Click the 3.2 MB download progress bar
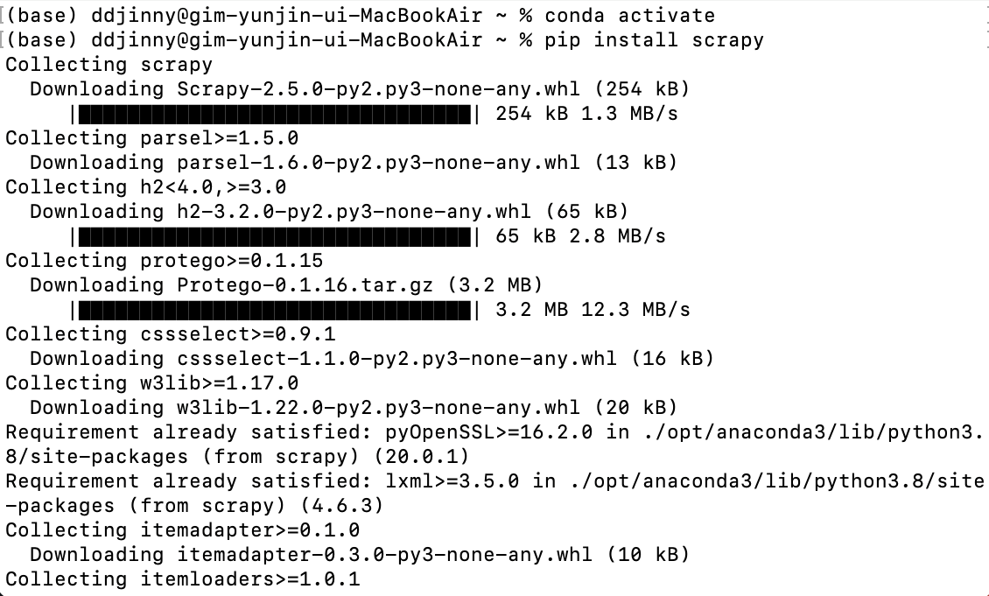Screen dimensions: 989x596 279,310
